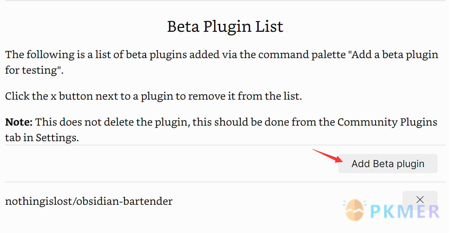
Task: Click the words Community Plugins
Action: 387,122
